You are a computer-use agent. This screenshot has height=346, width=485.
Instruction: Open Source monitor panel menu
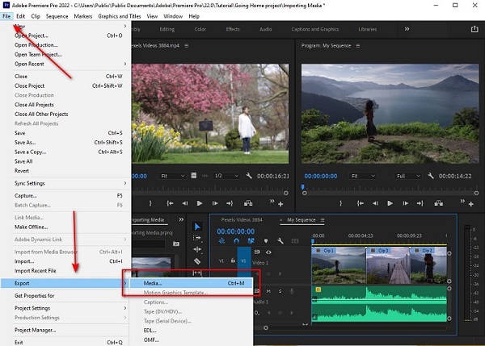click(x=187, y=46)
